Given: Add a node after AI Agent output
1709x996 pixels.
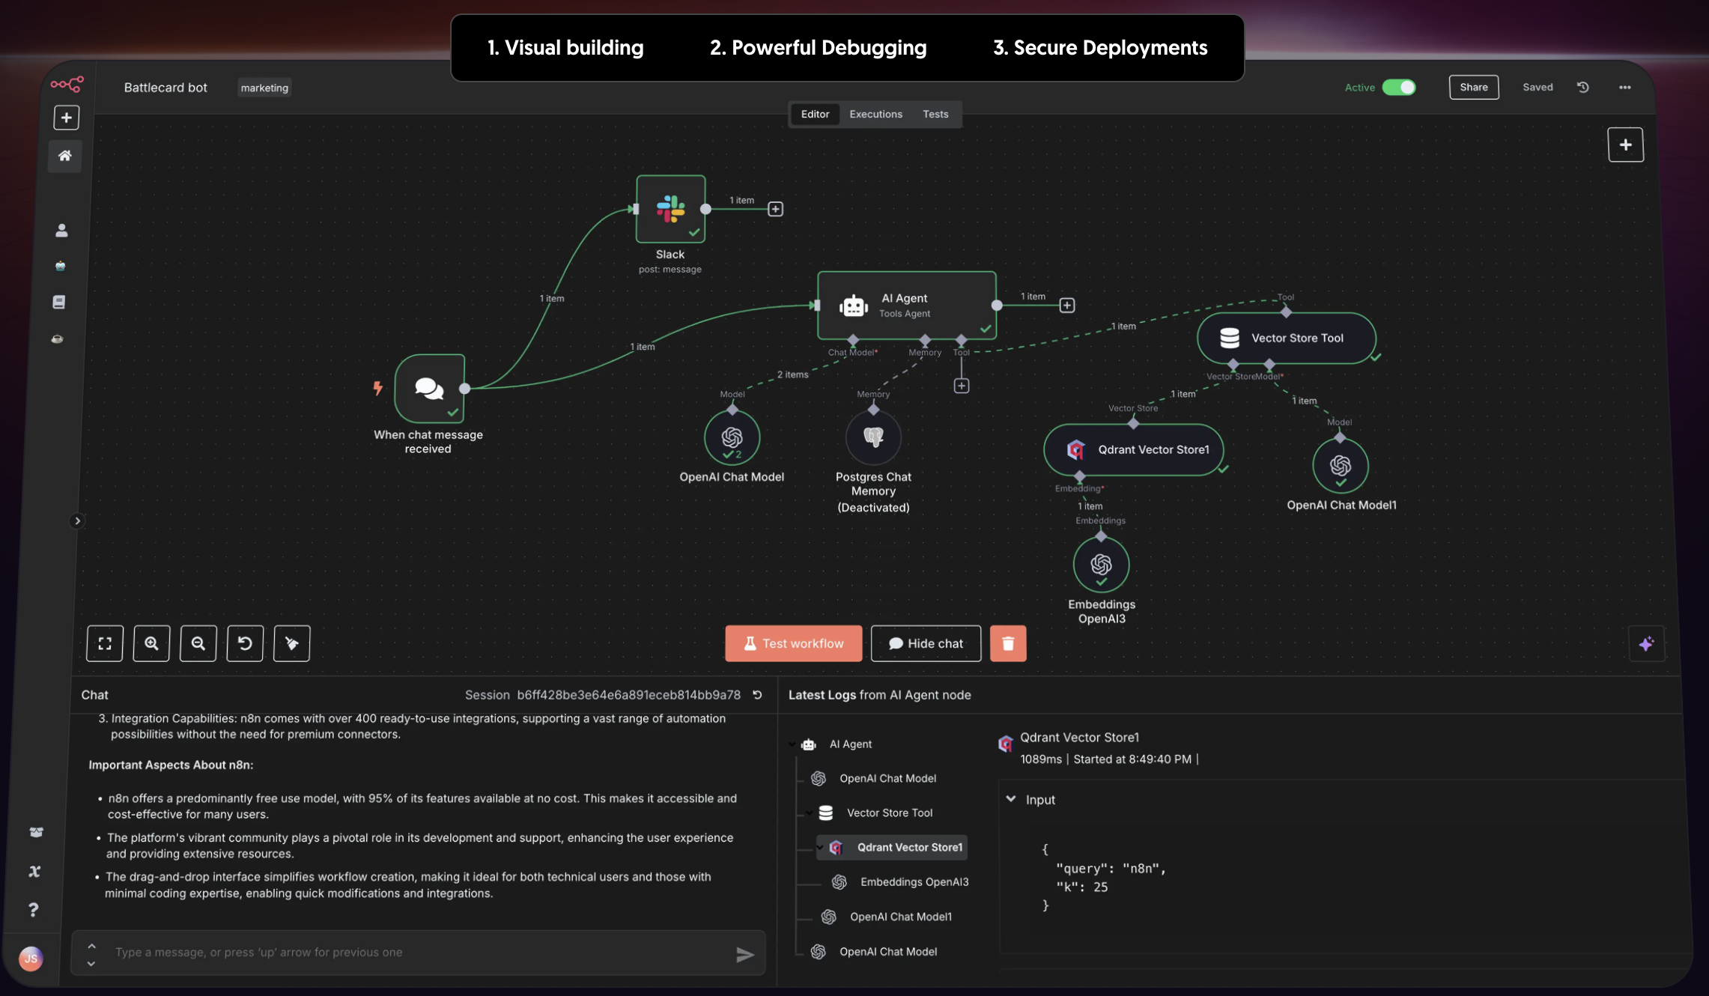Looking at the screenshot, I should 1066,306.
